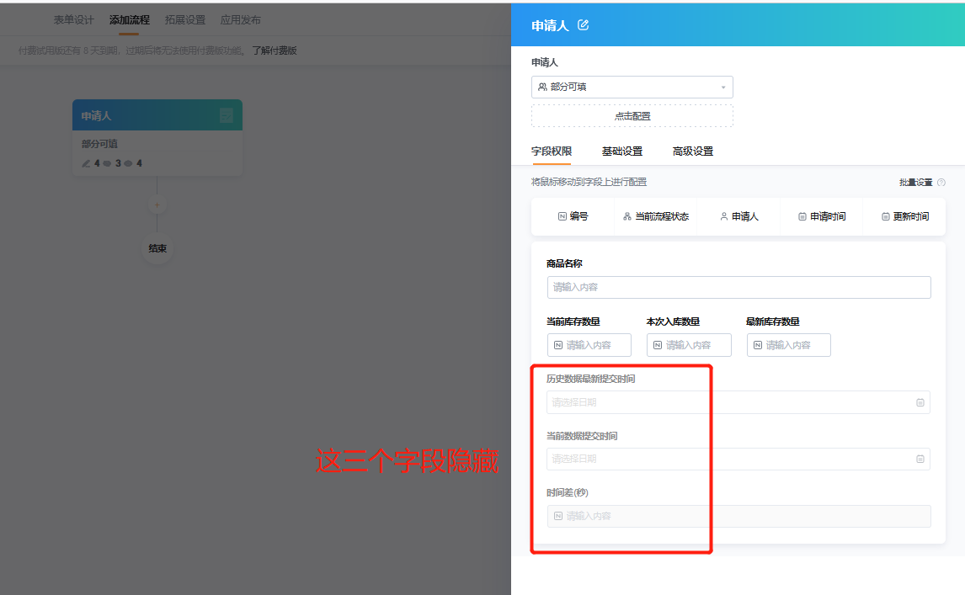
Task: Click the 本次入库数量 input field
Action: click(x=689, y=345)
